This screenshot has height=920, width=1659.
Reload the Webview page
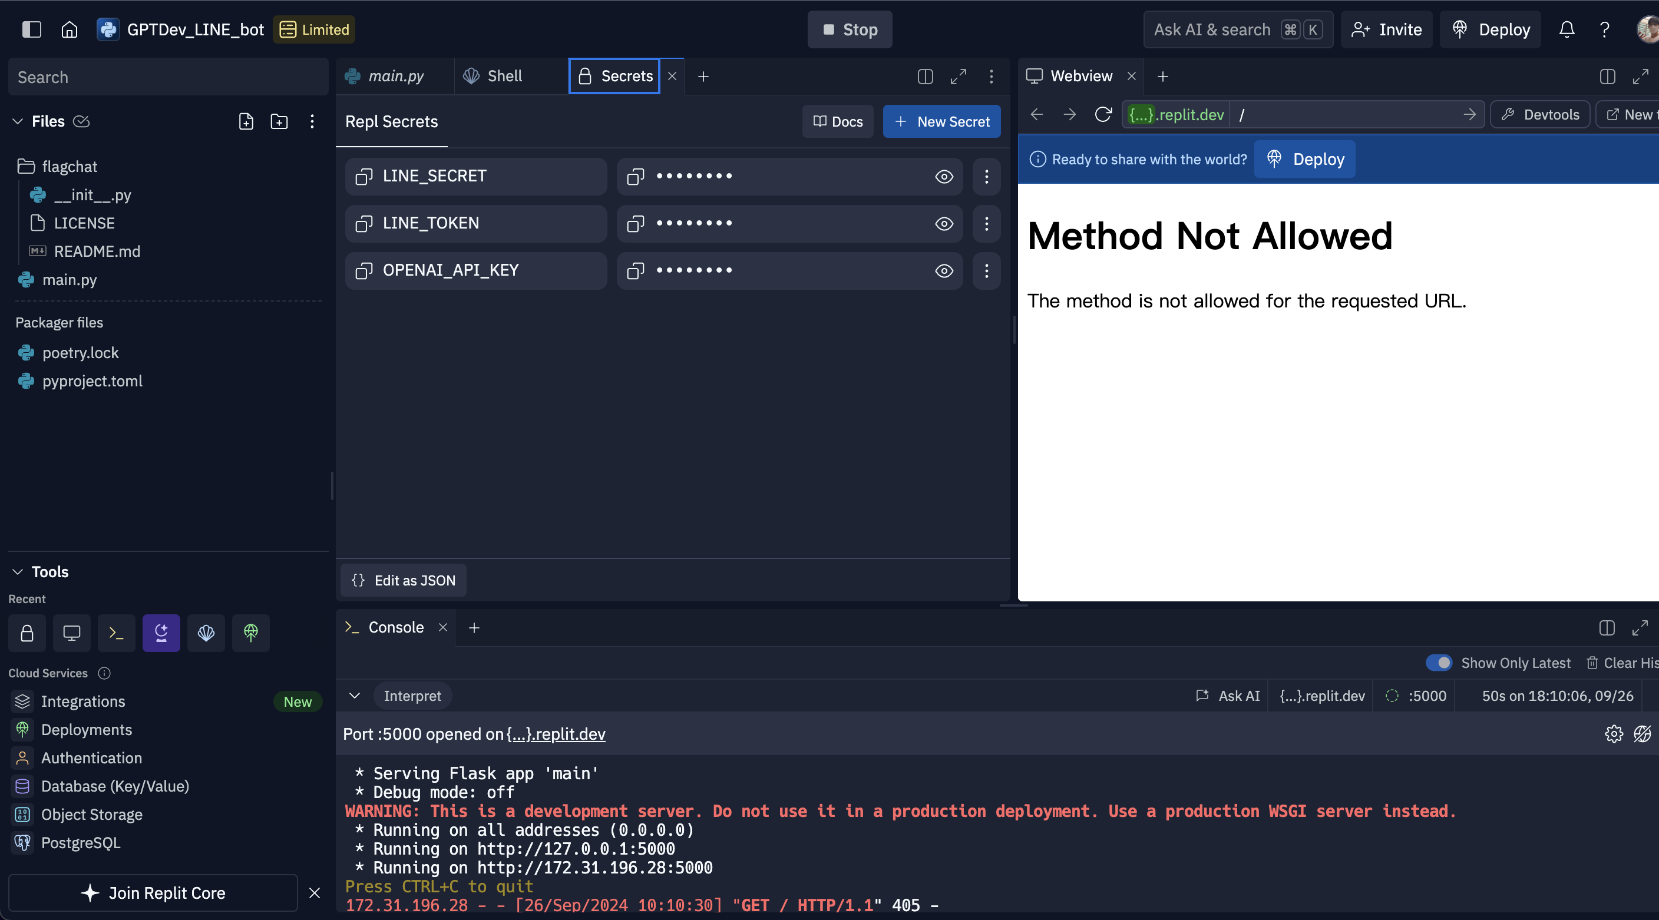pyautogui.click(x=1103, y=115)
